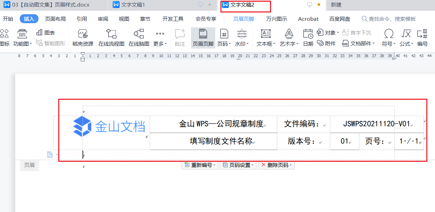435x212 pixels.
Task: Open 页码设置 page number settings
Action: coord(238,165)
